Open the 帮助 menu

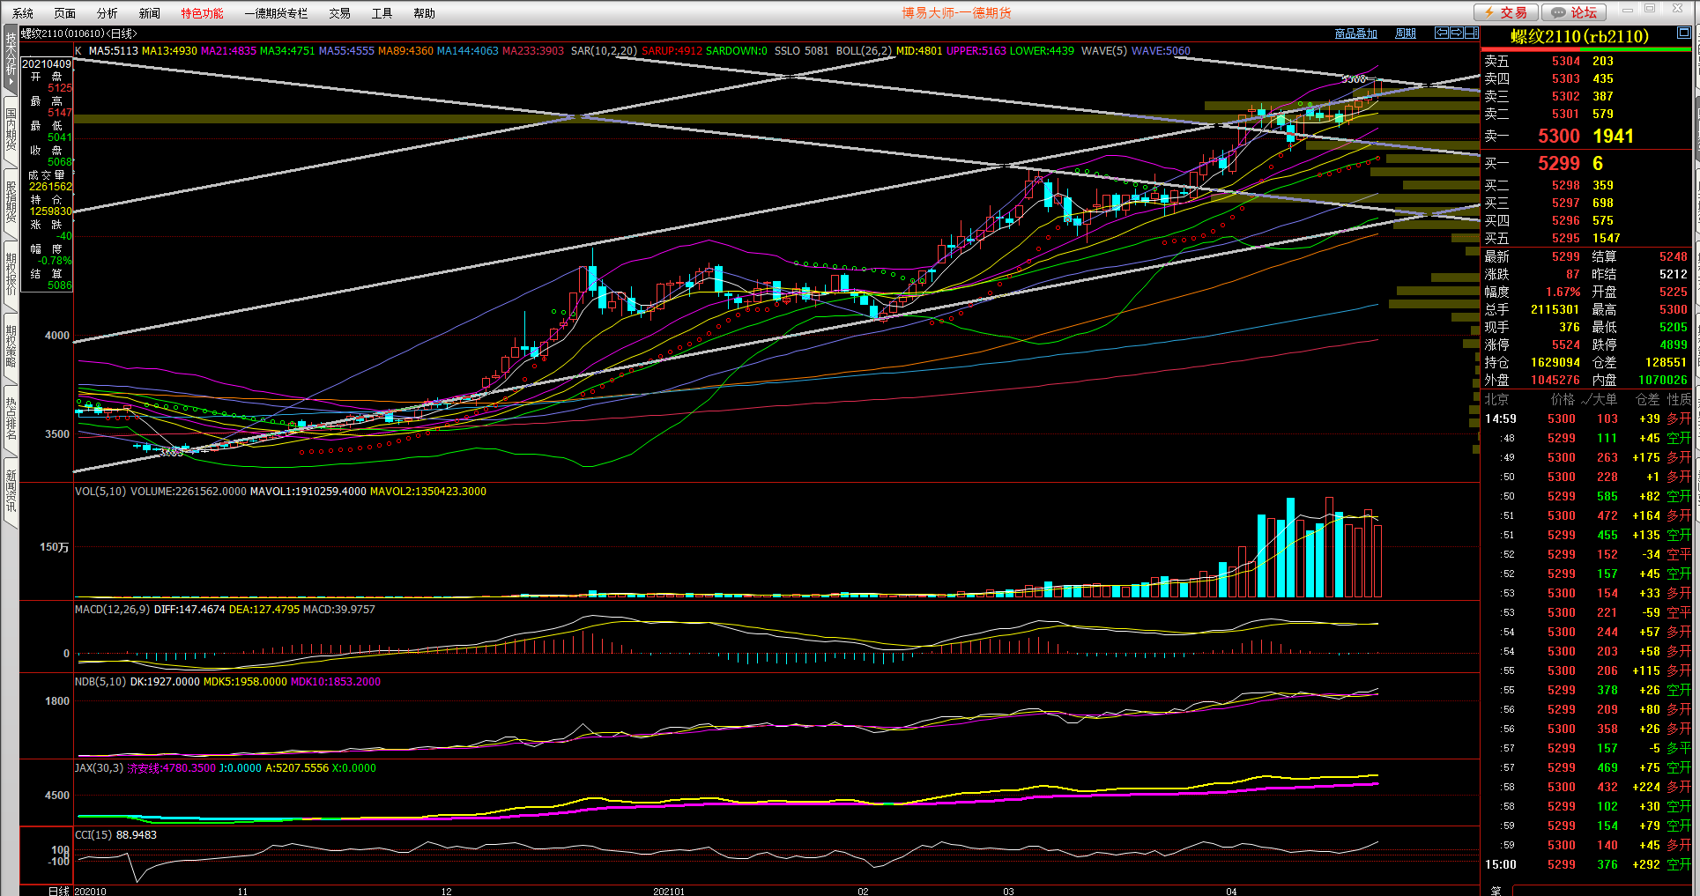(424, 13)
